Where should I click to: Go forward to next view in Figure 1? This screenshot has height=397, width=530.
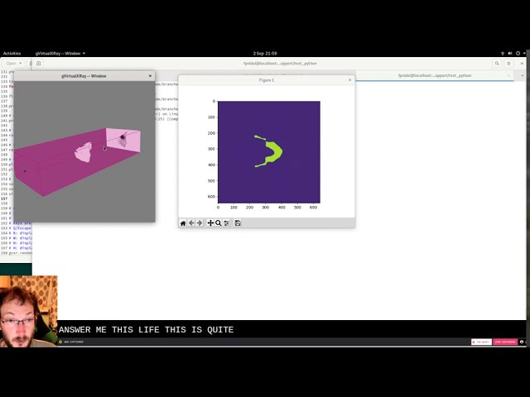click(x=200, y=223)
